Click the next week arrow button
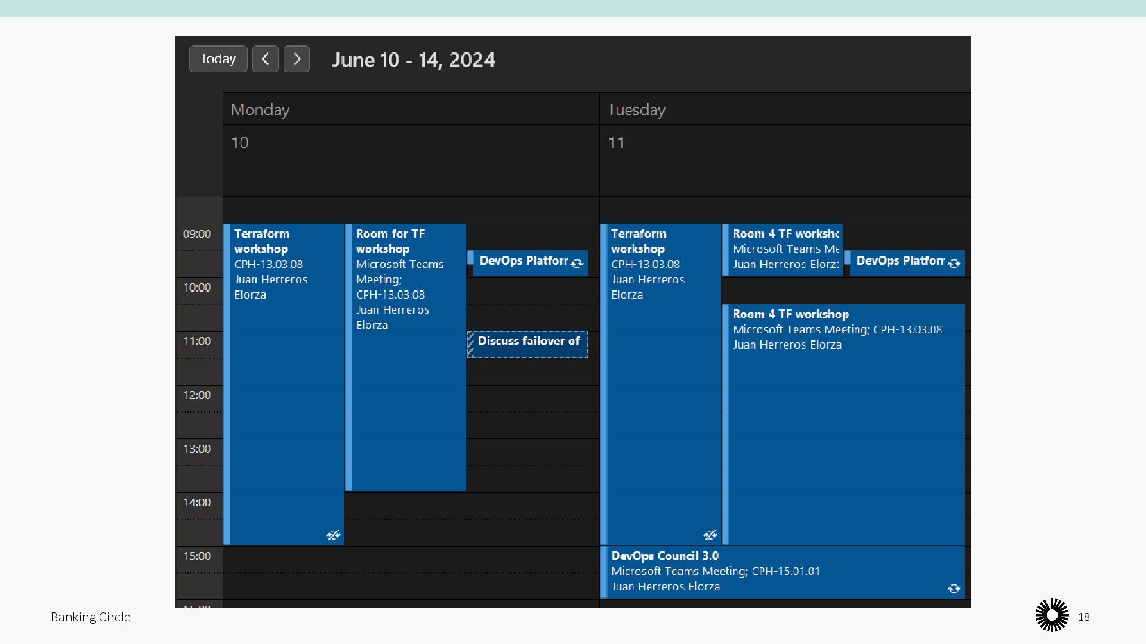This screenshot has height=644, width=1146. (x=297, y=59)
